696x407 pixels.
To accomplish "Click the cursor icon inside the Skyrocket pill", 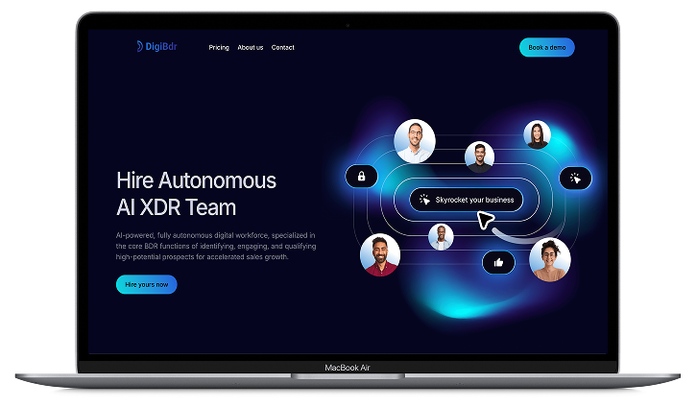I will (424, 200).
